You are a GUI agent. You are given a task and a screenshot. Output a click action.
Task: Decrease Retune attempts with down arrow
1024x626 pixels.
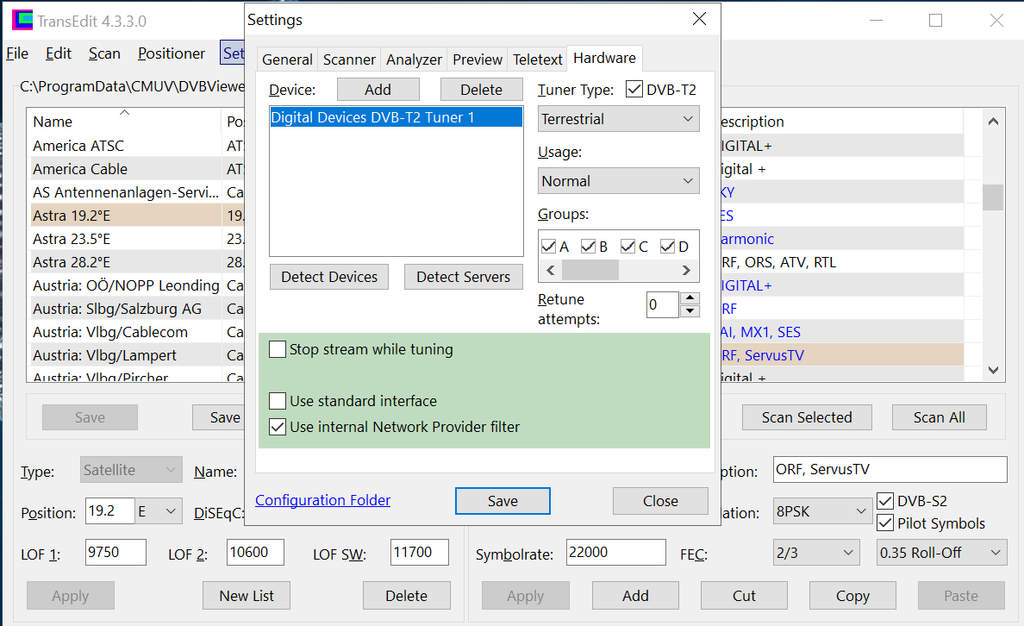(690, 311)
